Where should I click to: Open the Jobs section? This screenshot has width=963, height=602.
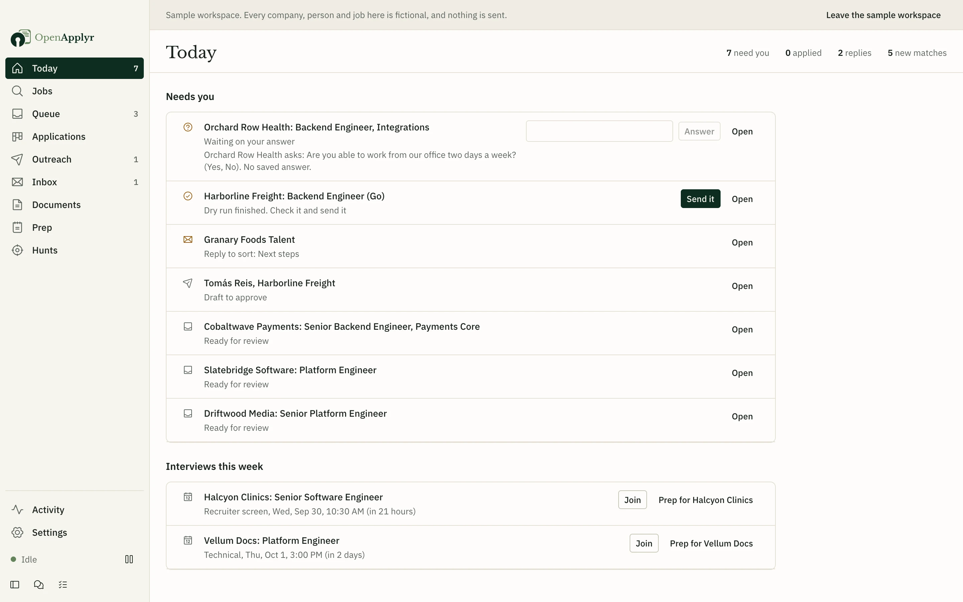pyautogui.click(x=75, y=91)
